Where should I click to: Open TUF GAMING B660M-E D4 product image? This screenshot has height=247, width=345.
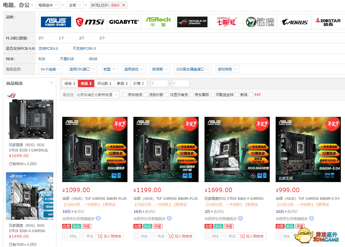(x=308, y=149)
